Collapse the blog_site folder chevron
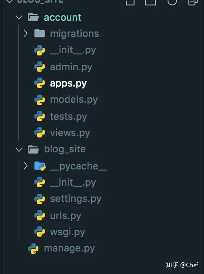This screenshot has width=204, height=274. click(19, 150)
